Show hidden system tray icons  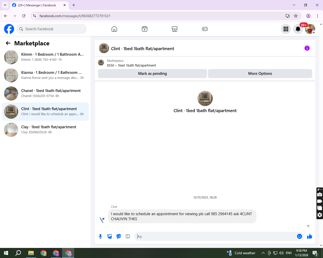tap(263, 253)
